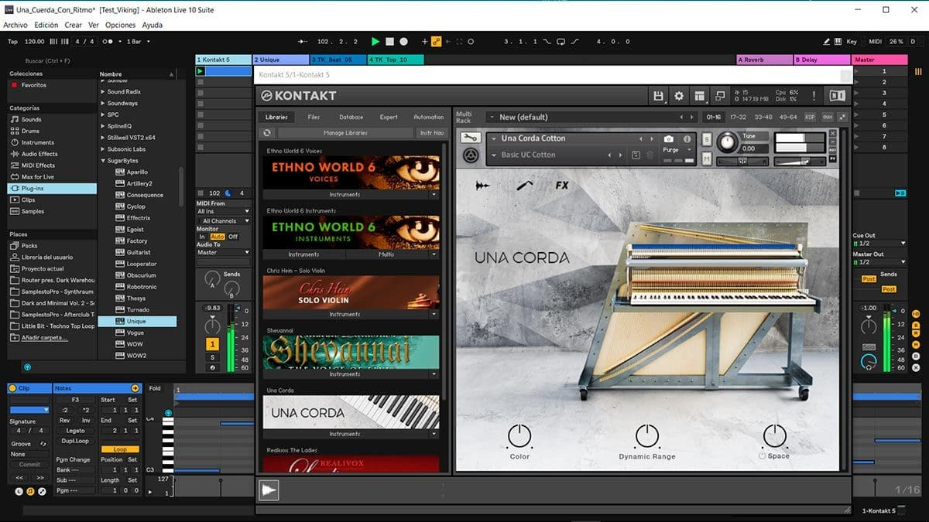Click the refresh libraries icon

point(268,133)
